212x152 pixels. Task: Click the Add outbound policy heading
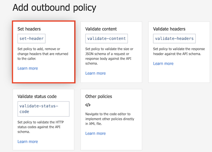54,8
